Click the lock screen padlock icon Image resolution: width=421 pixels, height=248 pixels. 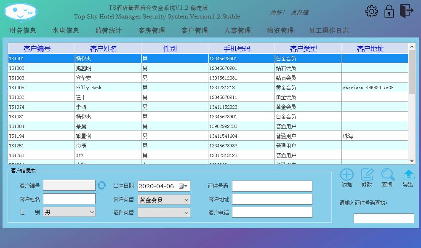[389, 11]
